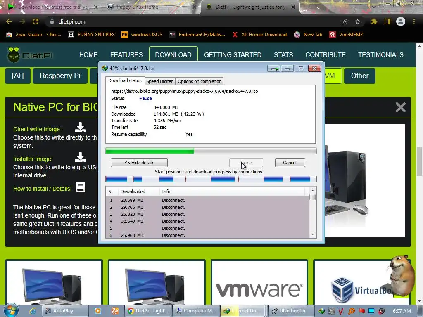Switch to Options on completion tab
The image size is (423, 317).
[200, 81]
